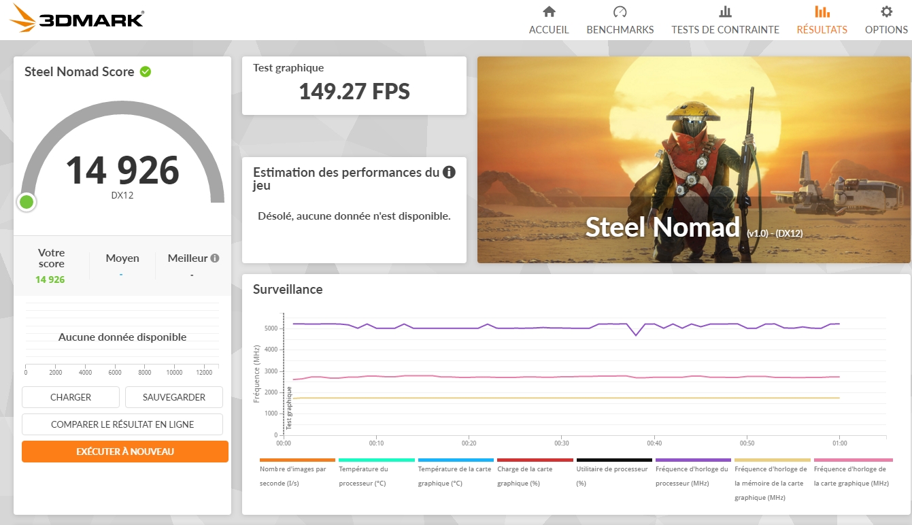Open the Benchmarks gauge icon

tap(620, 12)
